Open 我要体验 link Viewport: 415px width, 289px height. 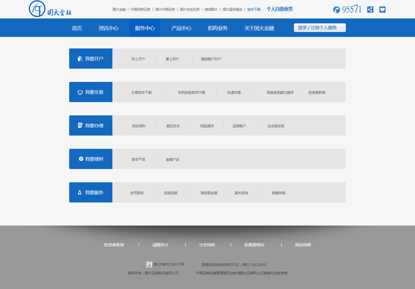coord(279,193)
